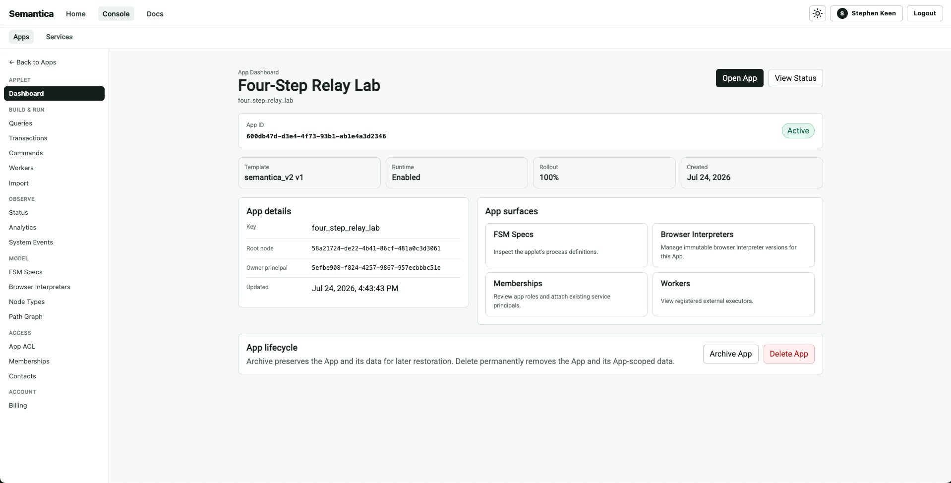Open the Workers surface card
The height and width of the screenshot is (483, 951).
pos(733,294)
